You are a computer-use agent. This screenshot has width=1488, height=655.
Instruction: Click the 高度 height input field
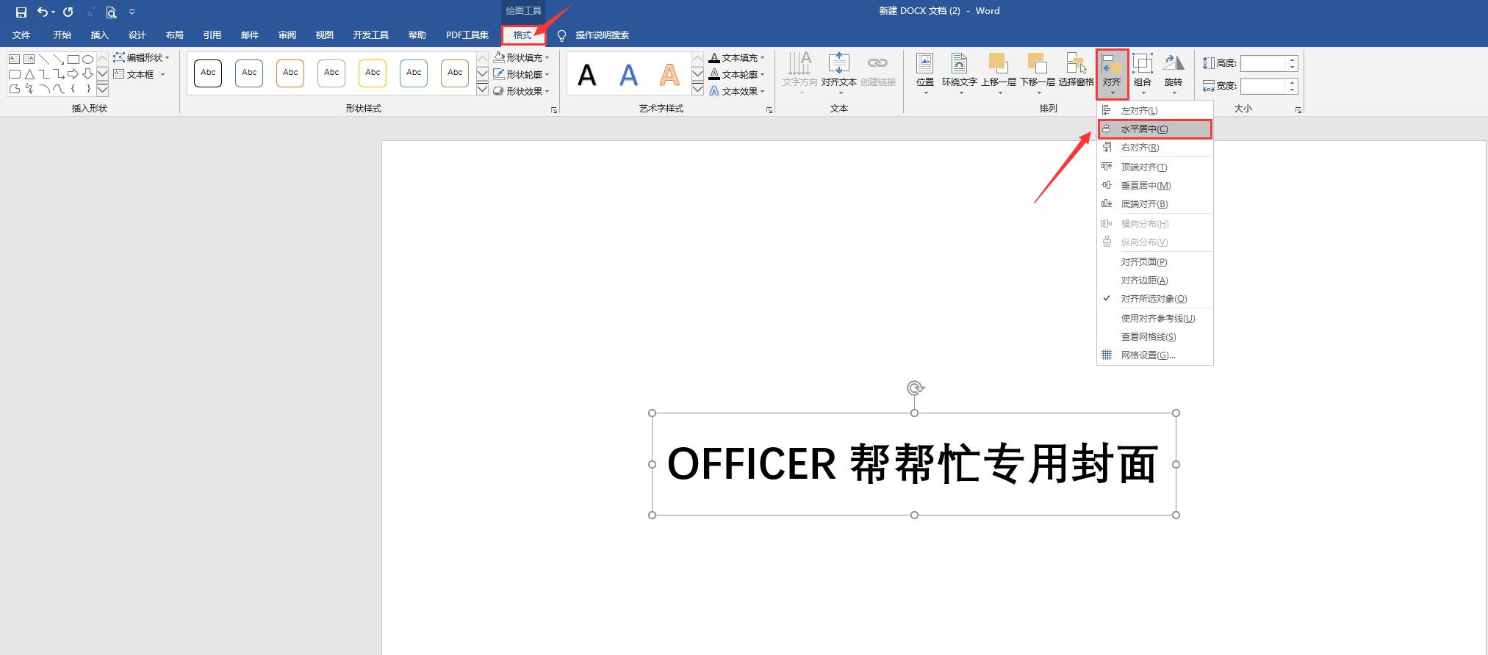[1264, 63]
